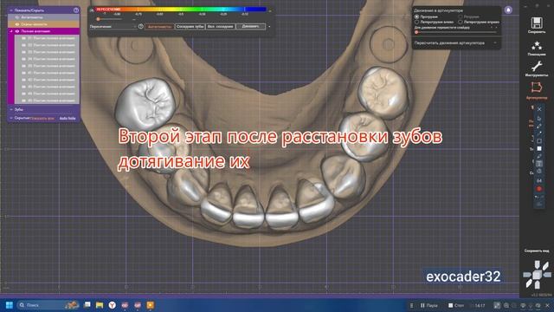Select the first pencil tool in the annotation toolbar
The image size is (554, 312).
539,126
